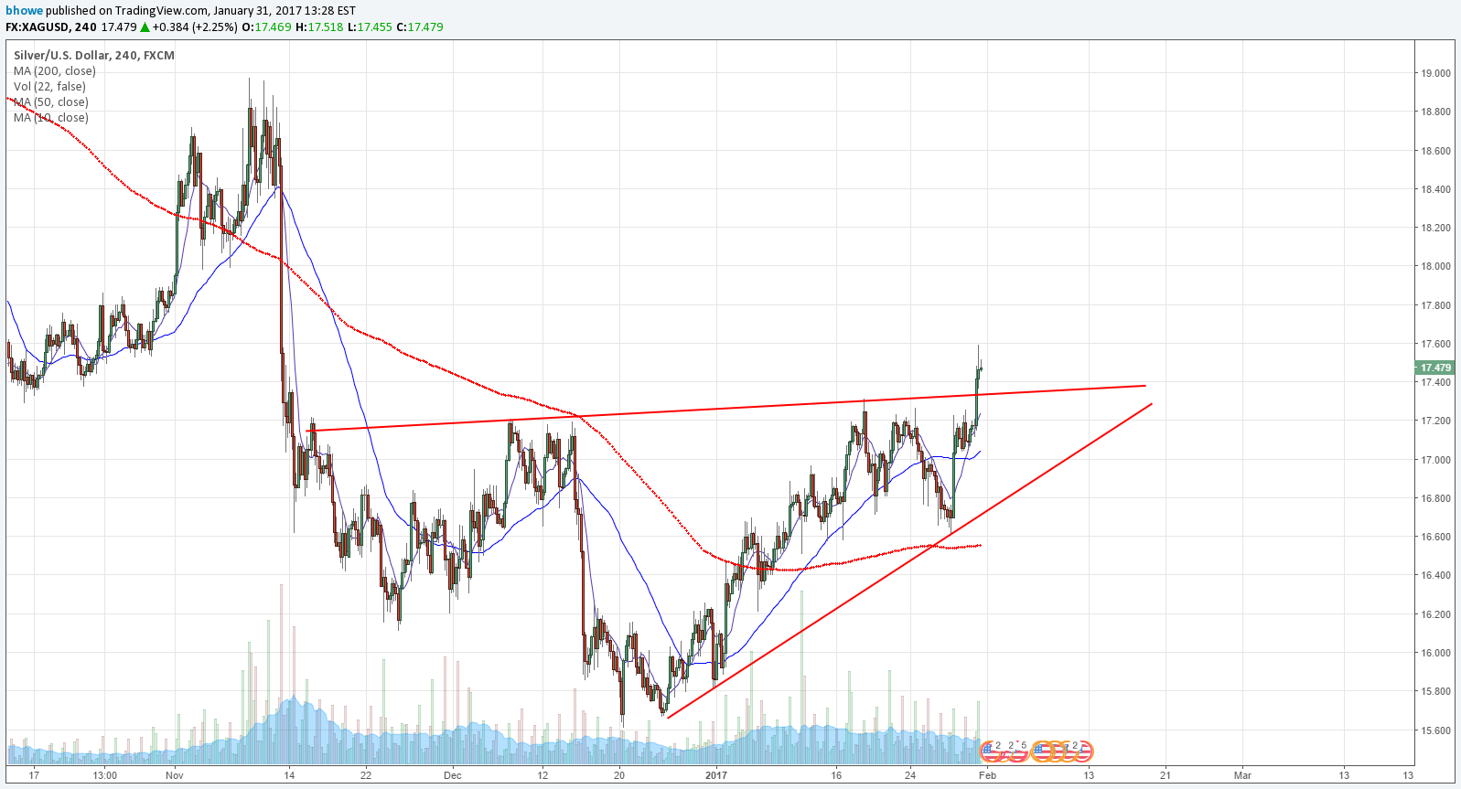Image resolution: width=1461 pixels, height=789 pixels.
Task: Click the rightmost US flag economic event icon
Action: (x=1083, y=752)
